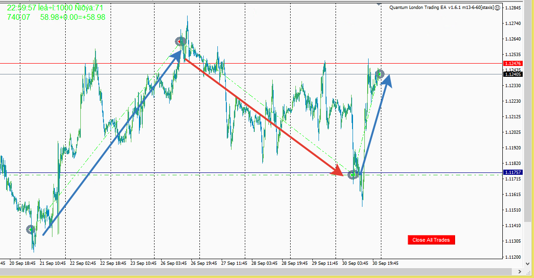
Task: Click the 21 Sep 10:45 time label
Action: pyautogui.click(x=53, y=263)
